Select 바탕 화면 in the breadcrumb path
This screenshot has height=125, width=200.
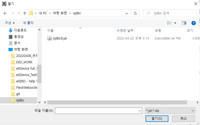pyautogui.click(x=60, y=13)
